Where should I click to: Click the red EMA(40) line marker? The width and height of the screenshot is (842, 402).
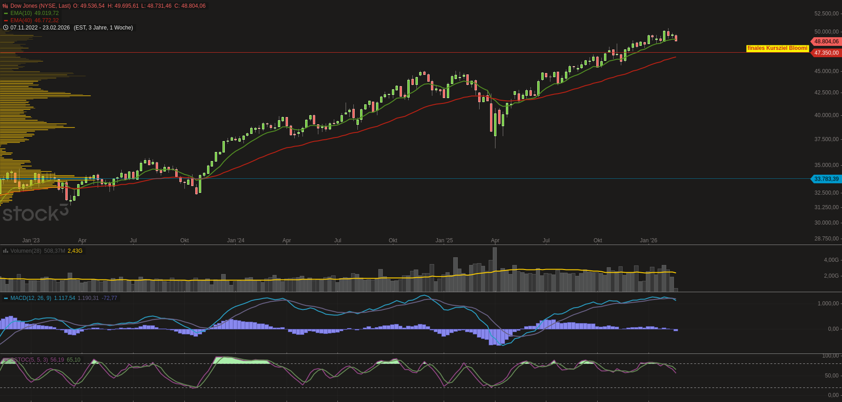[x=6, y=20]
